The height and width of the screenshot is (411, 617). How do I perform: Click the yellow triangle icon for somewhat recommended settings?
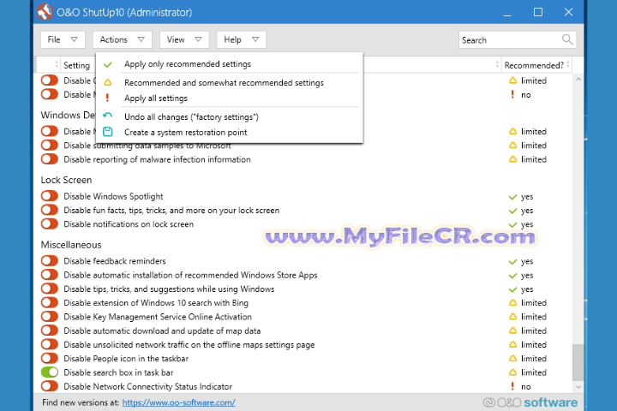click(x=107, y=82)
